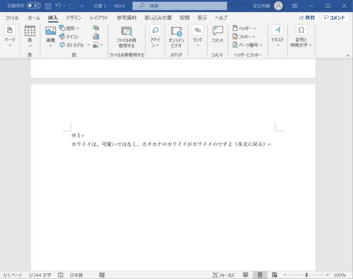Click the コメント button at top right
The width and height of the screenshot is (353, 279).
(334, 18)
